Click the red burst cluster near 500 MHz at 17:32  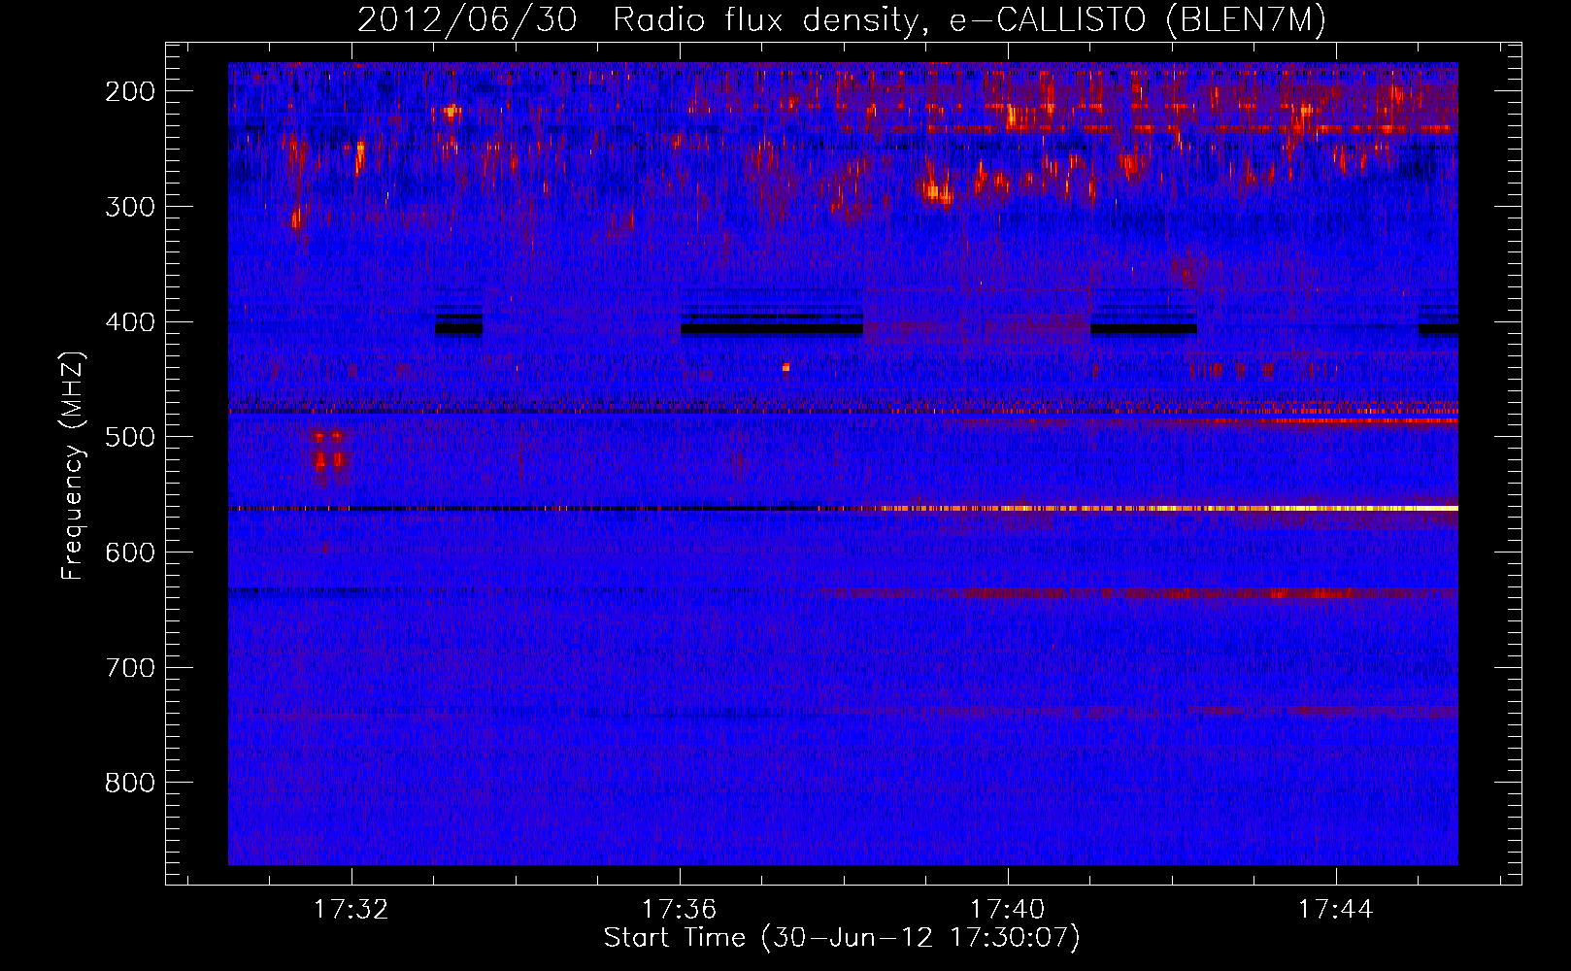pyautogui.click(x=328, y=451)
